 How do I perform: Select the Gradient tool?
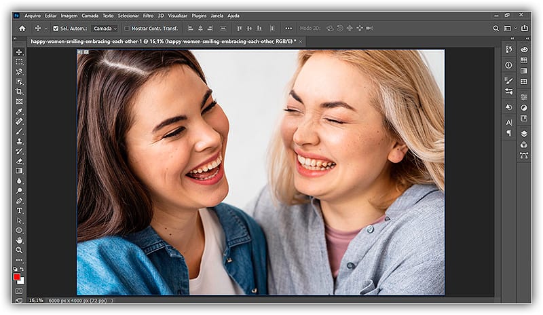pos(19,171)
